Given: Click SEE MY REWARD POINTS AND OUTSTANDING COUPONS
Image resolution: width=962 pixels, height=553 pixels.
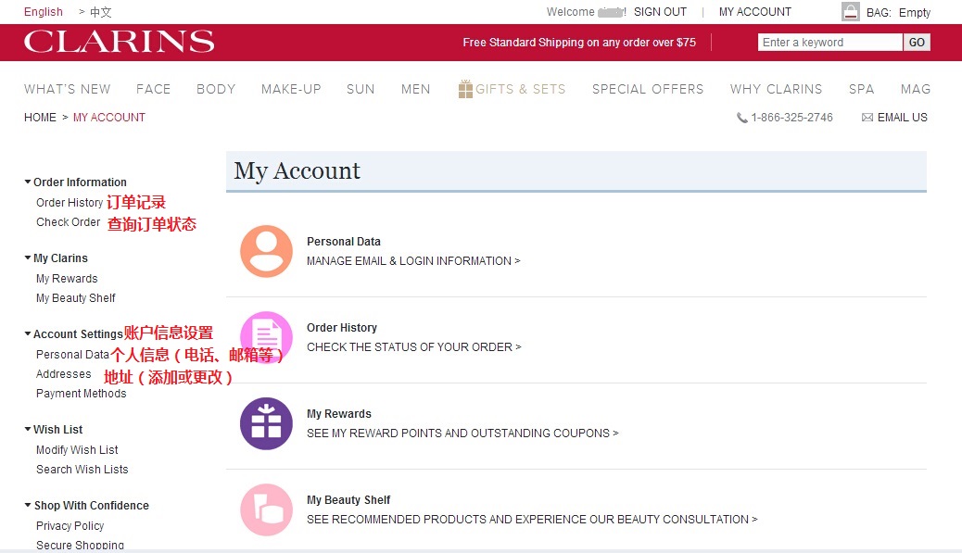Looking at the screenshot, I should [x=462, y=433].
